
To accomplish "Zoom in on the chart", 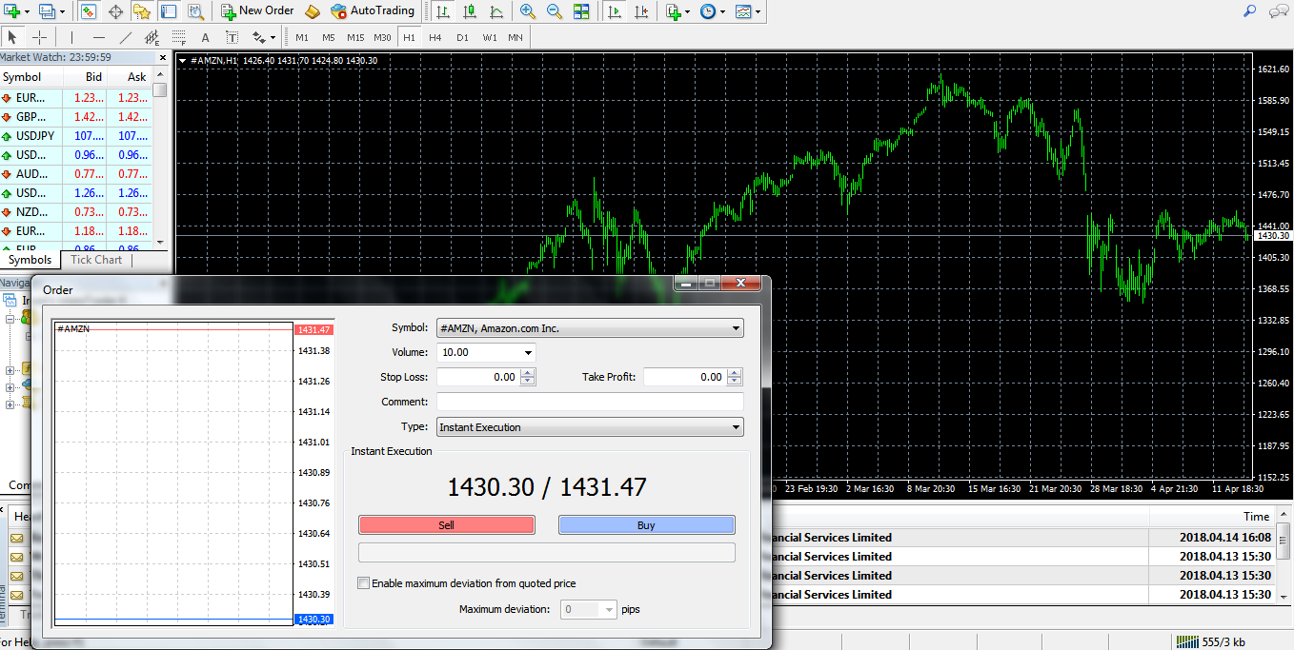I will (528, 11).
